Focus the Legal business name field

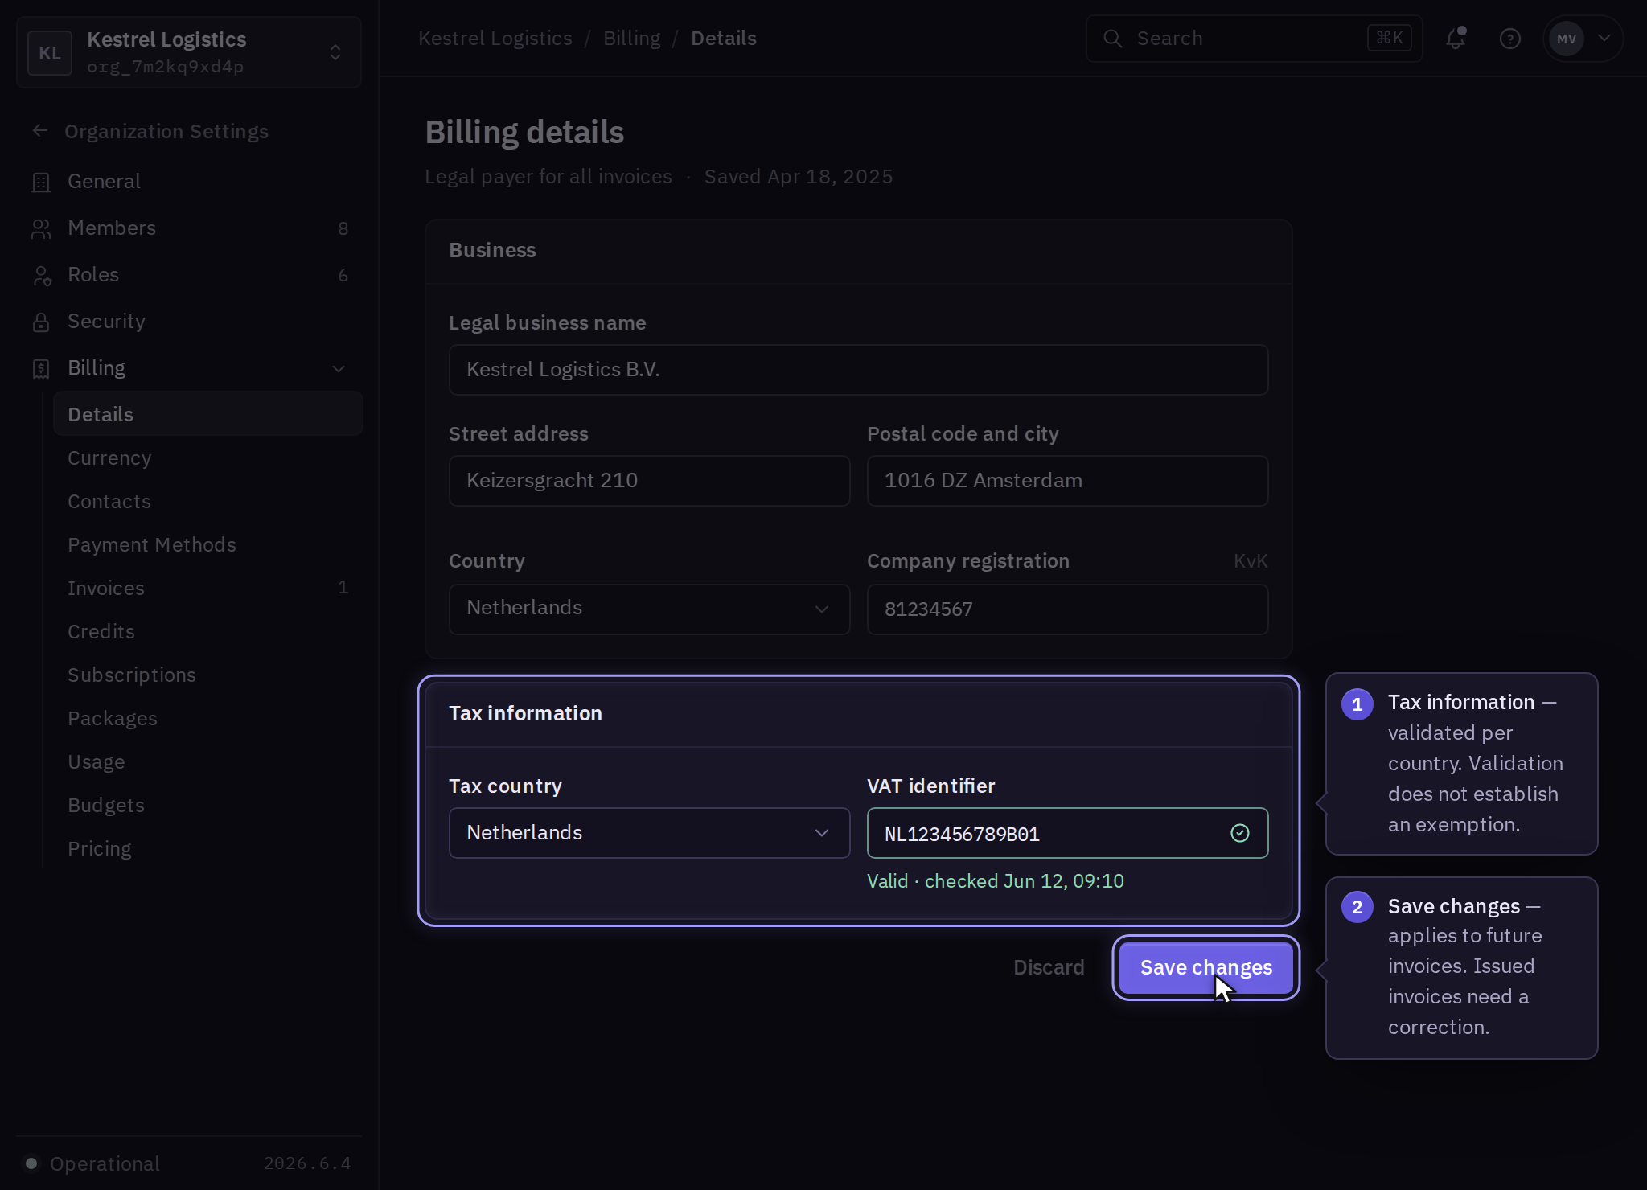[858, 370]
